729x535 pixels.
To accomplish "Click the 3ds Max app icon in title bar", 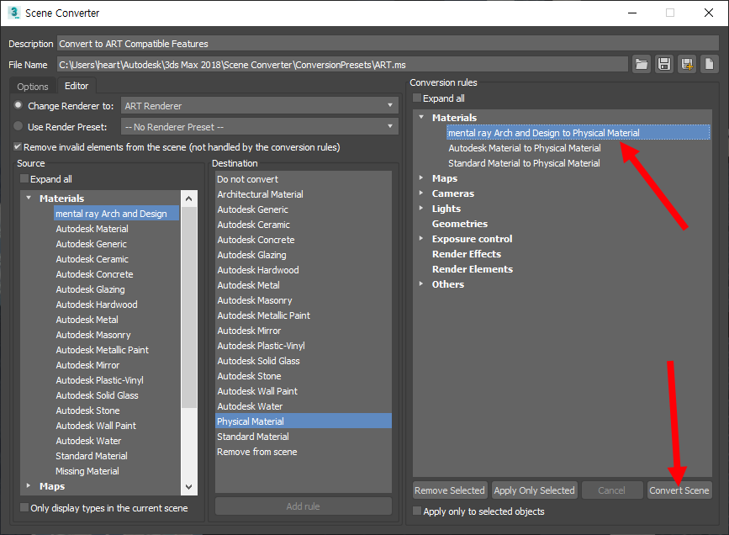I will click(x=14, y=13).
